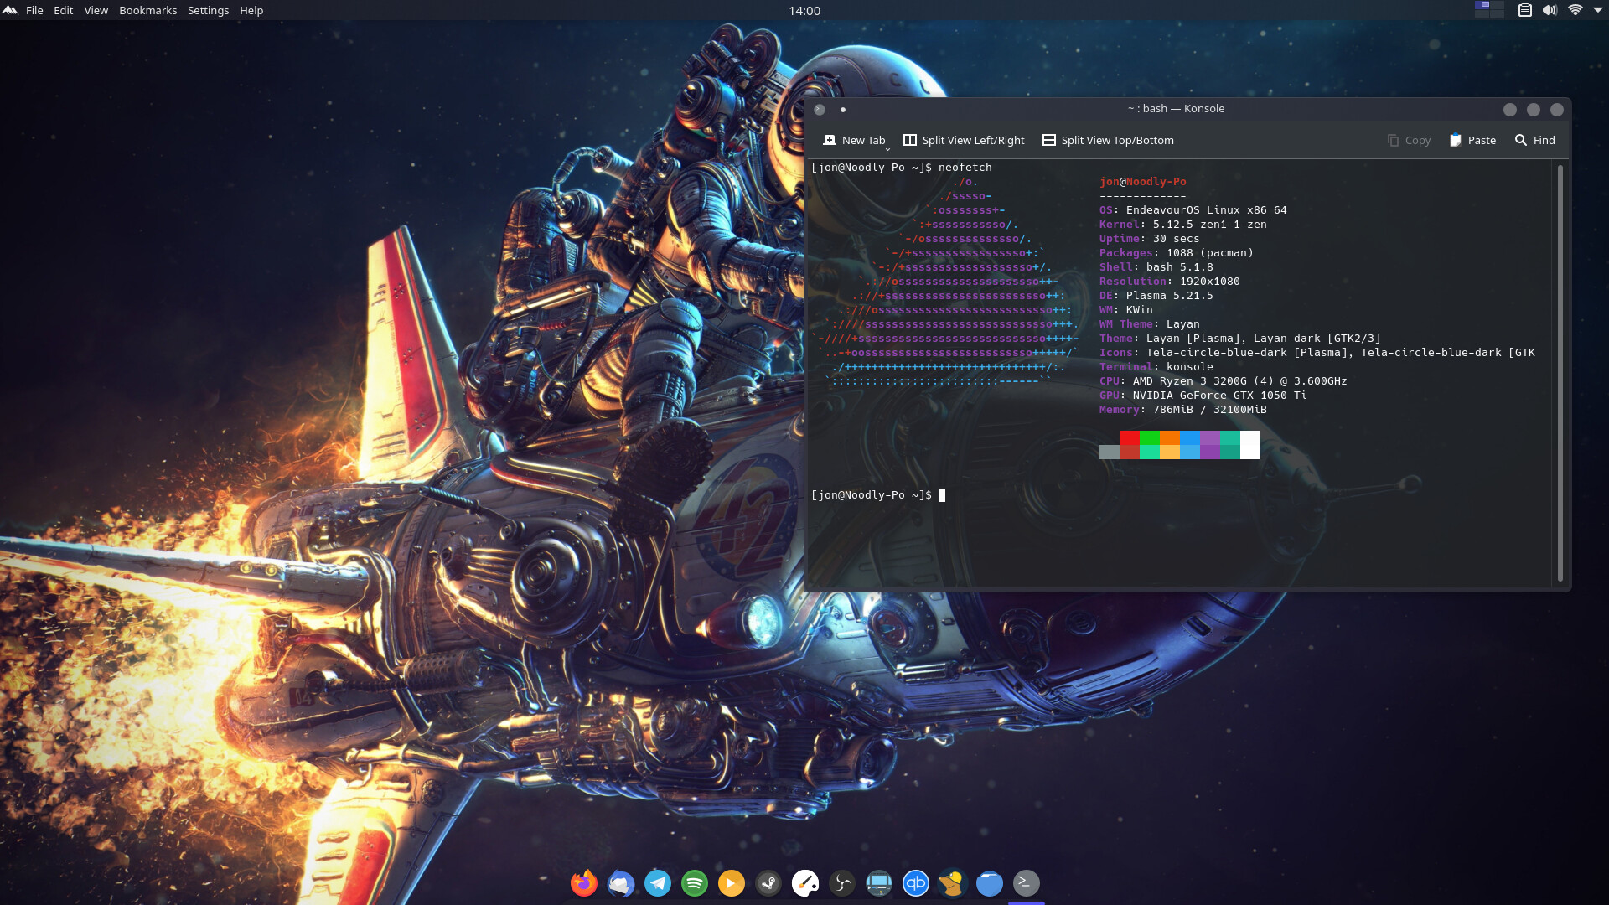Viewport: 1609px width, 905px height.
Task: Click the 'Terminal: konsole' line
Action: (x=1156, y=367)
